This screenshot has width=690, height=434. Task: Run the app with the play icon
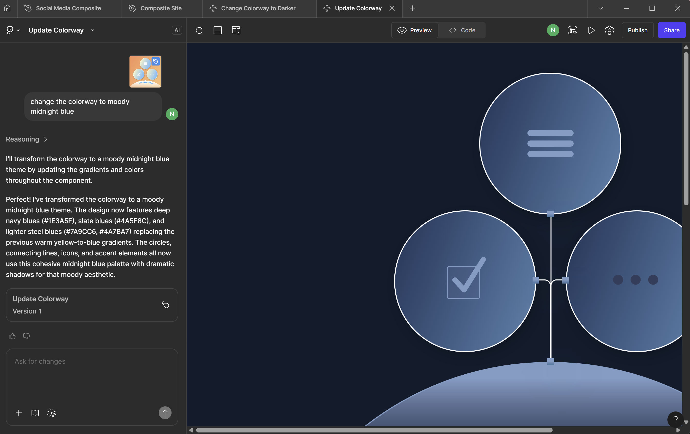pos(591,30)
